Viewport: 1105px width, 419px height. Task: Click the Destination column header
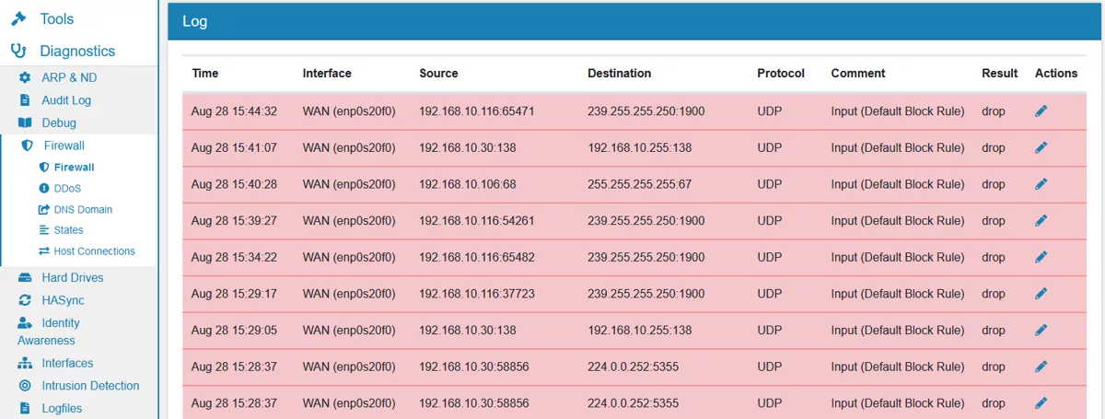[619, 74]
